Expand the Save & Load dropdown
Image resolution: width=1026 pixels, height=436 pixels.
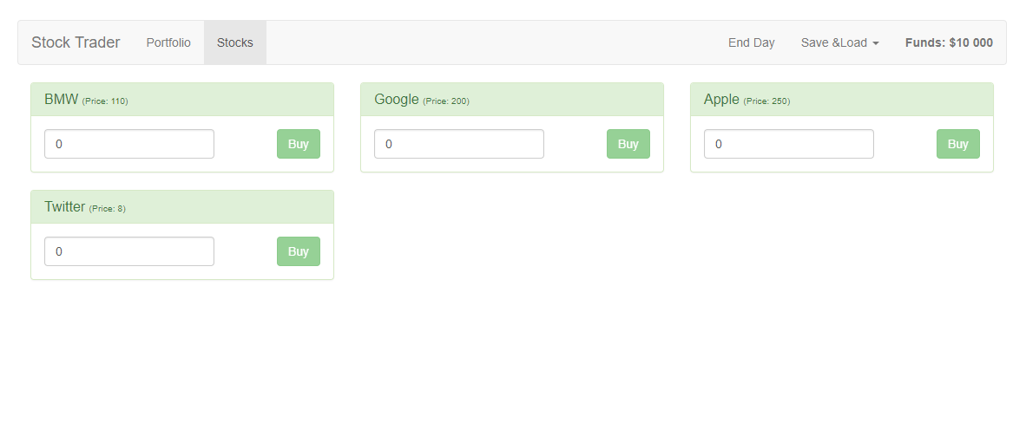coord(839,42)
